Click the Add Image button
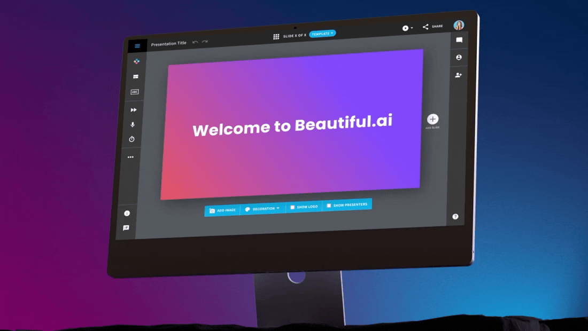Viewport: 588px width, 331px height. (222, 210)
